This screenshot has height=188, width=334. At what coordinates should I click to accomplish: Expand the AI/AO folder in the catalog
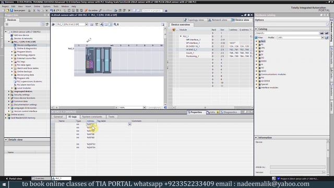tap(256, 71)
